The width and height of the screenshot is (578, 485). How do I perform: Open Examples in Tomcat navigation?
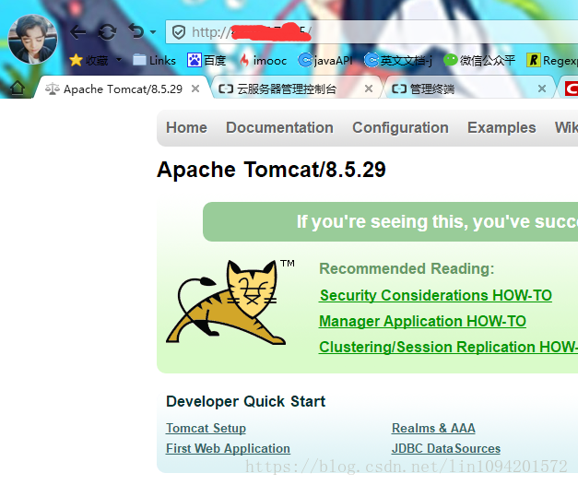pyautogui.click(x=501, y=127)
